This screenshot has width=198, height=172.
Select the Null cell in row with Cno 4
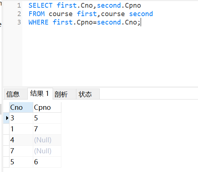47,140
